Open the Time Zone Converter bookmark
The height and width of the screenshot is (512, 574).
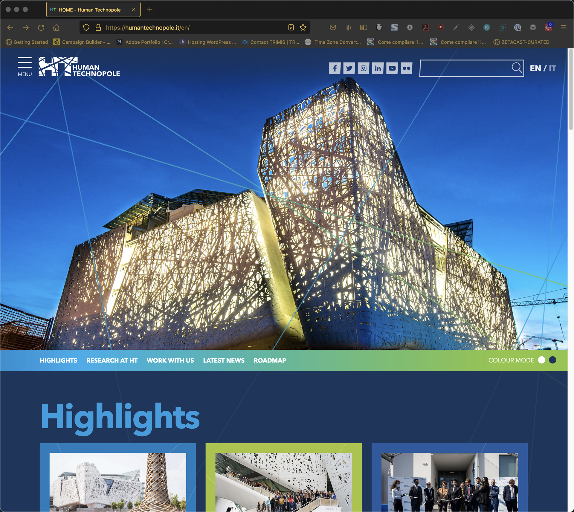coord(333,42)
